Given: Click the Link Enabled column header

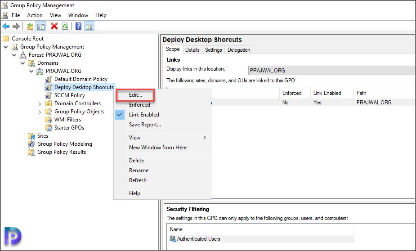Looking at the screenshot, I should (331, 93).
